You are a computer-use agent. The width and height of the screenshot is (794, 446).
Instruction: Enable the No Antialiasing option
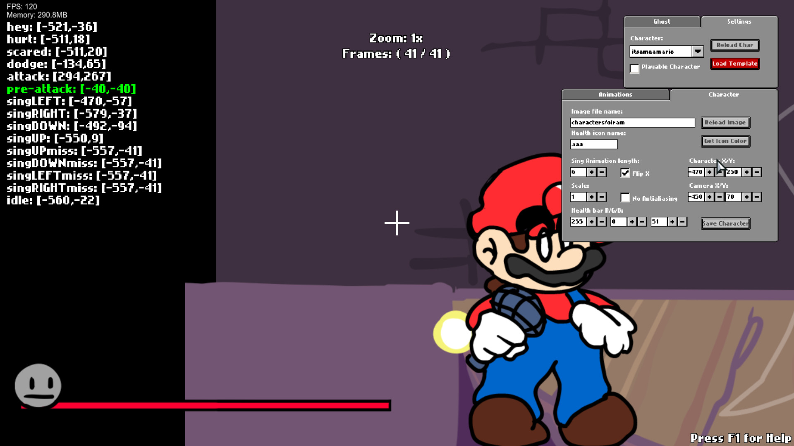click(625, 198)
